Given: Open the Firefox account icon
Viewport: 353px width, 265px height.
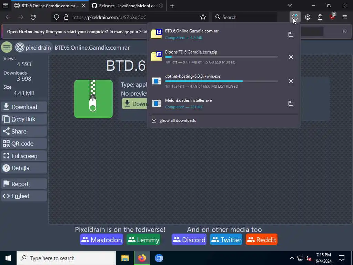Looking at the screenshot, I should [307, 17].
